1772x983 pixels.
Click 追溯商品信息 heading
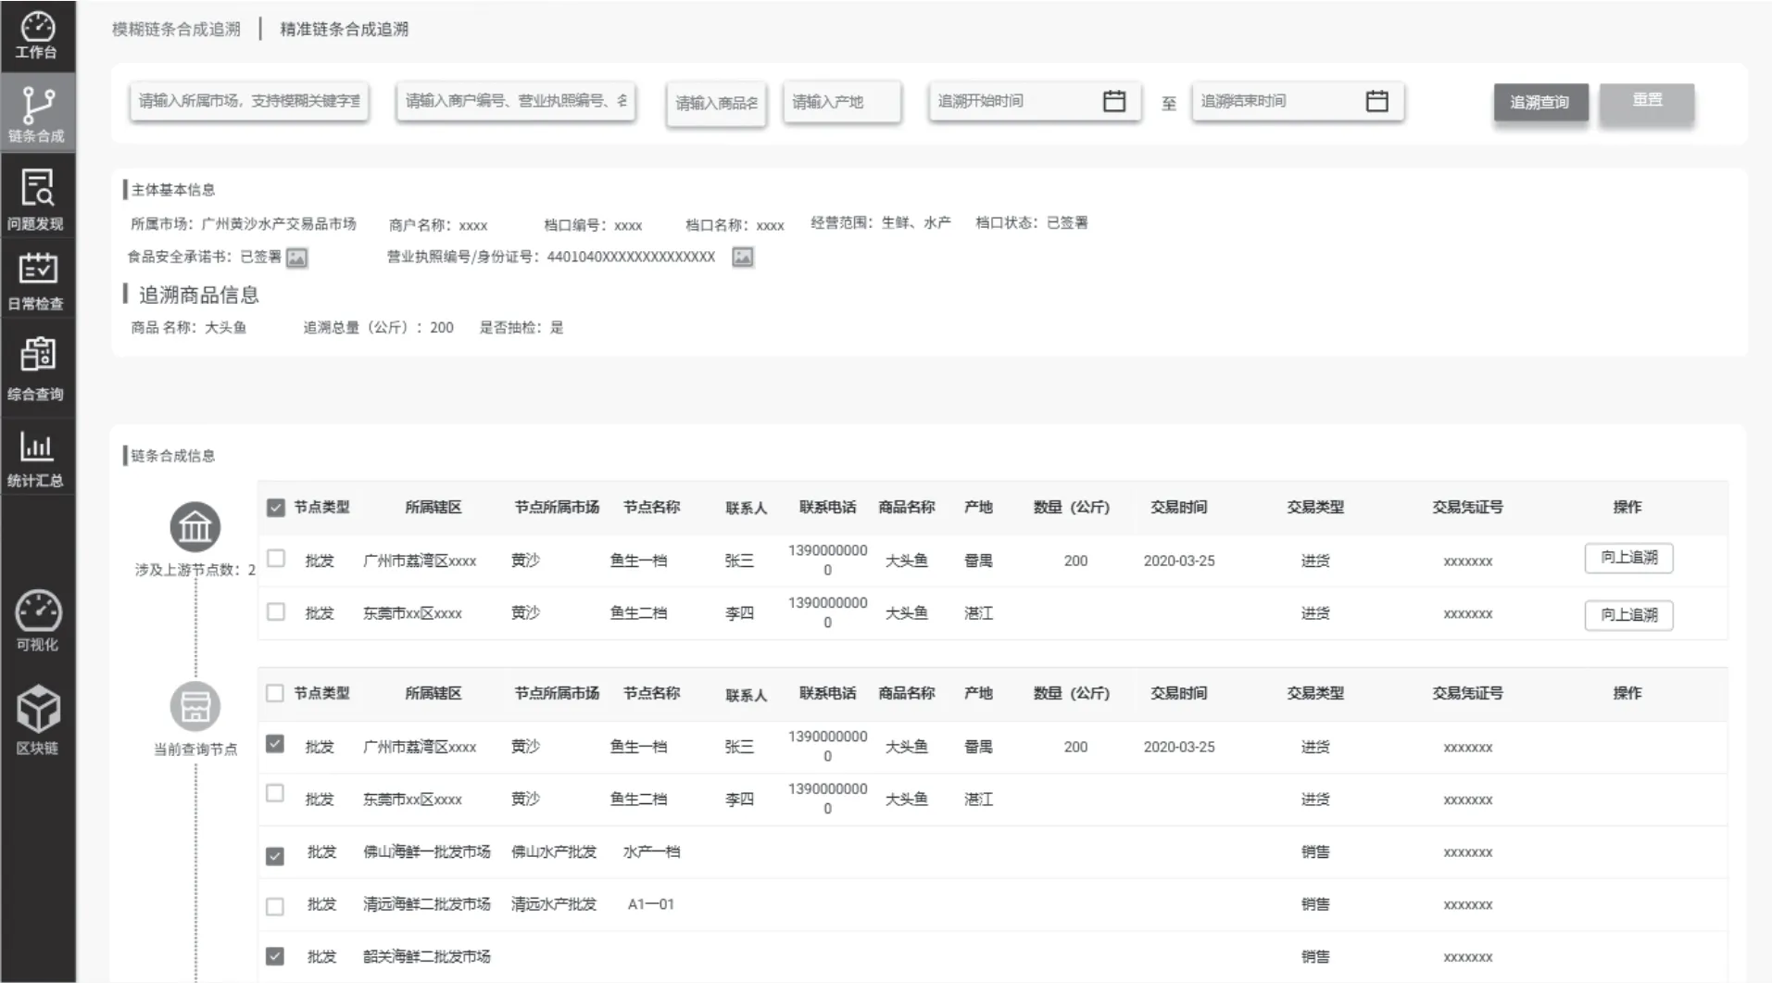pos(198,295)
